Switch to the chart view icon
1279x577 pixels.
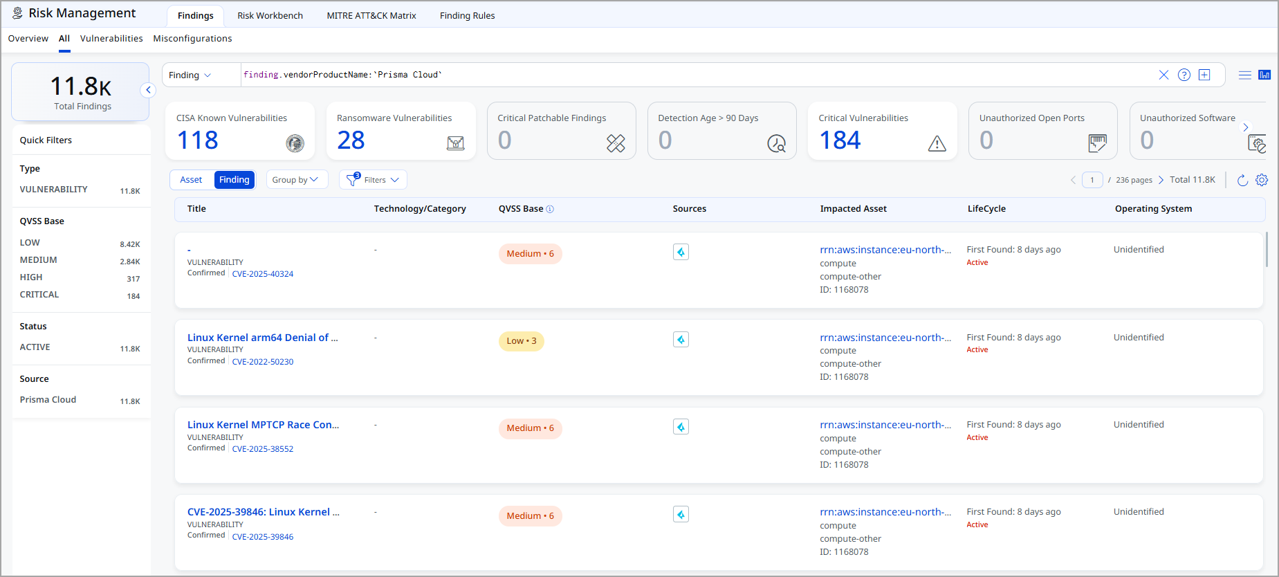[x=1264, y=75]
